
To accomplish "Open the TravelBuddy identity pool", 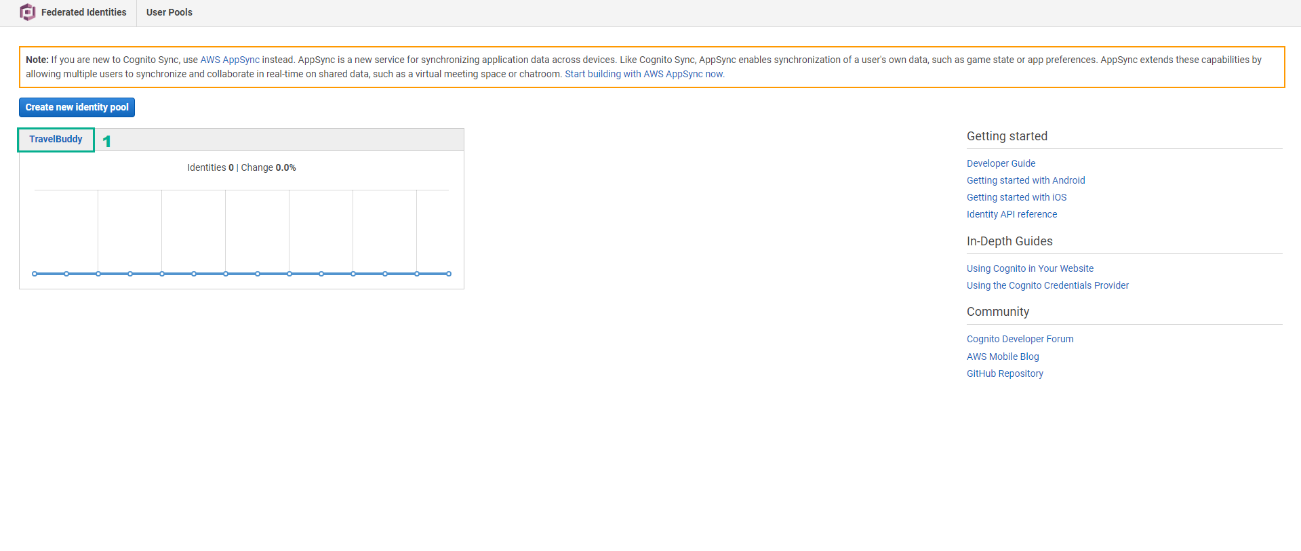I will (x=56, y=139).
